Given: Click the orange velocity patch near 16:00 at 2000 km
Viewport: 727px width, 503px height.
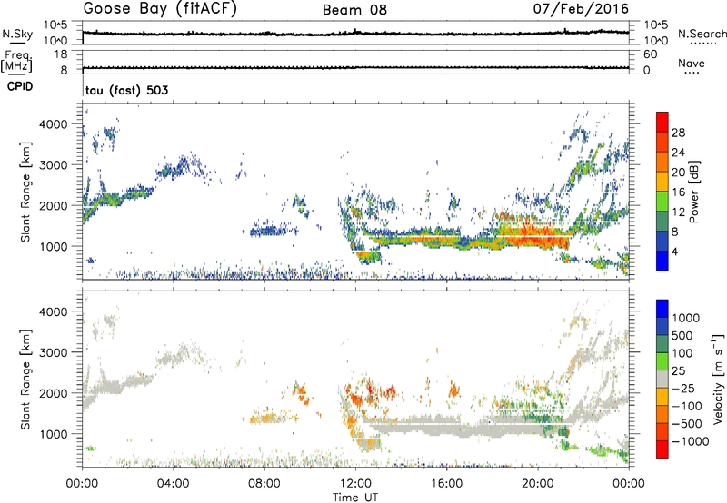Looking at the screenshot, I should (x=453, y=390).
